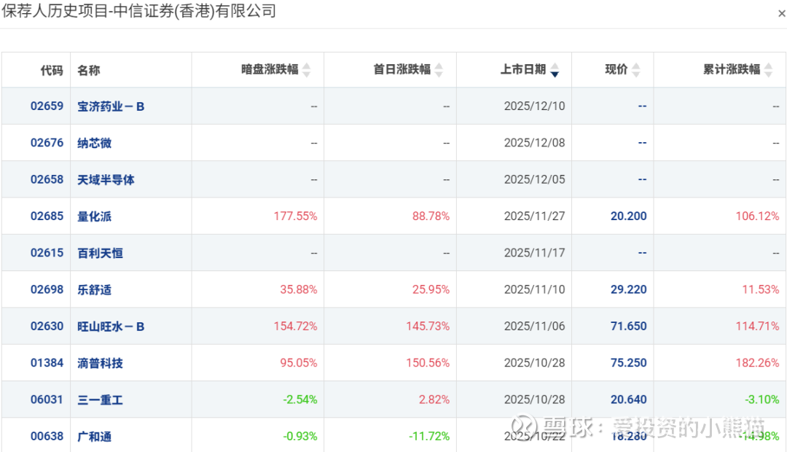Open stock 天域半导体
Viewport: 787px width, 452px height.
(106, 180)
